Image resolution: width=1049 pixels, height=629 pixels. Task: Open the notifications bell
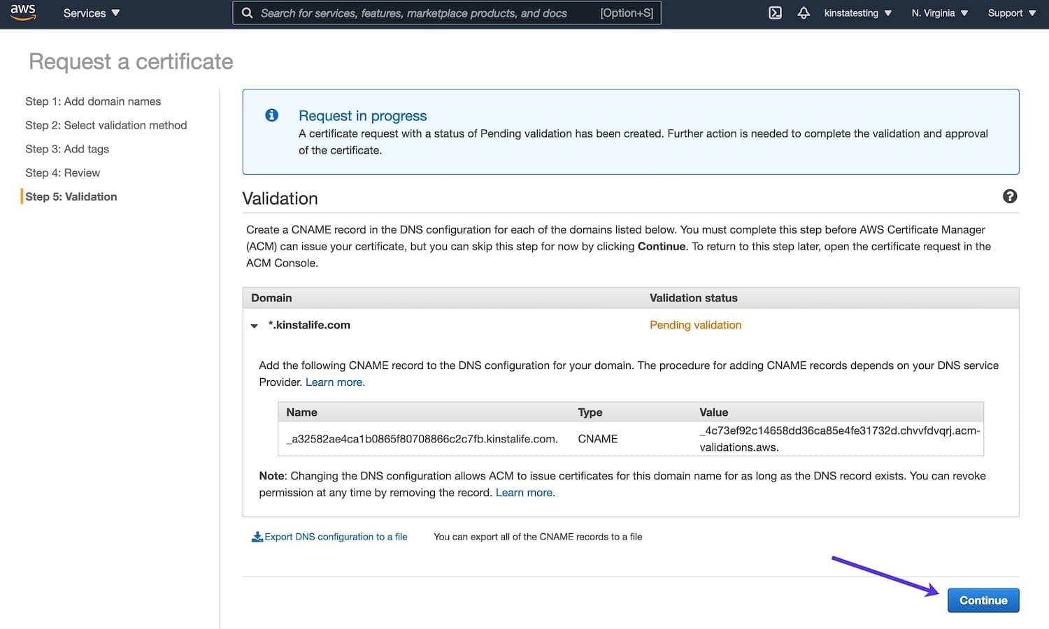(803, 12)
